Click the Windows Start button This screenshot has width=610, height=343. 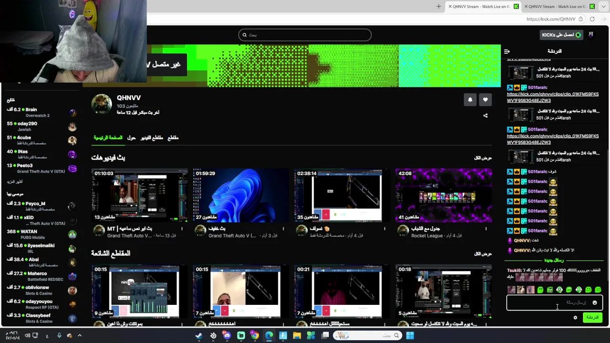coord(410,335)
